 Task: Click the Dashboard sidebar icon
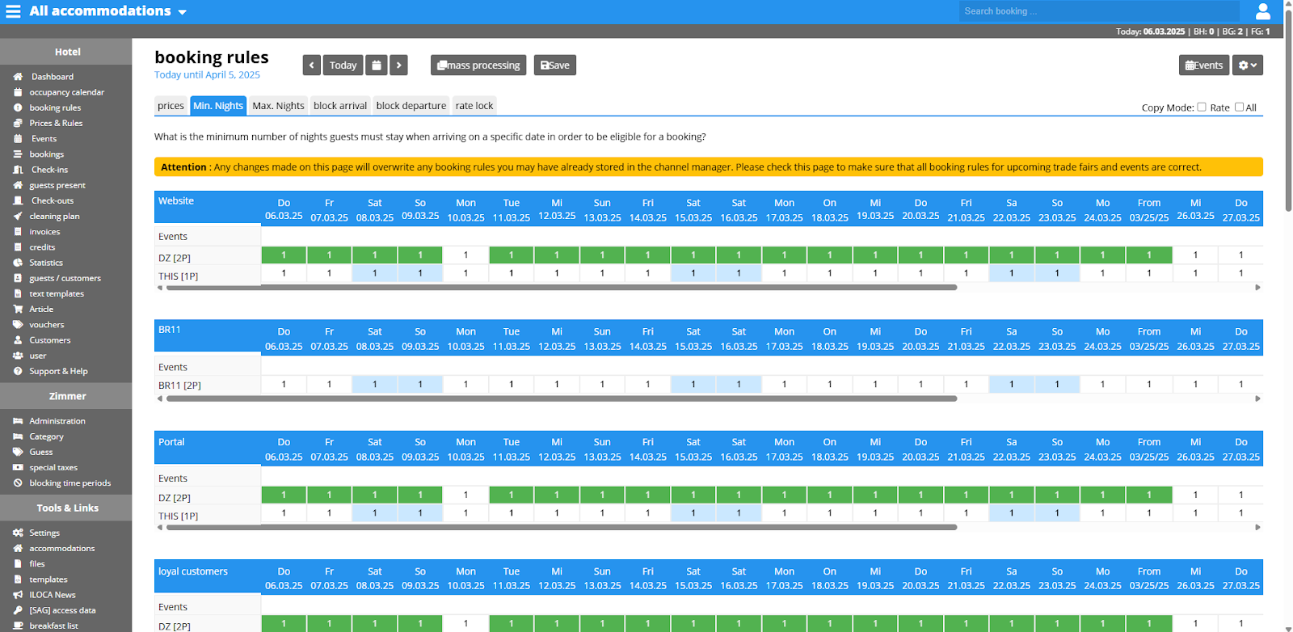point(18,77)
